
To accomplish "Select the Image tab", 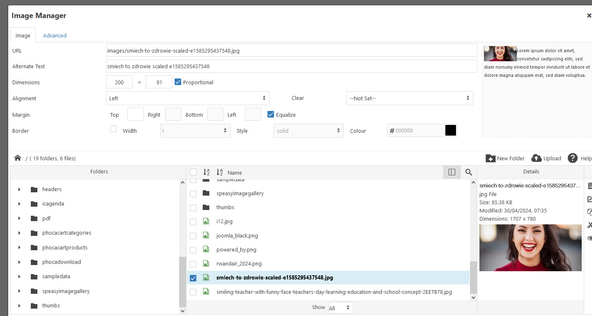I will coord(23,35).
